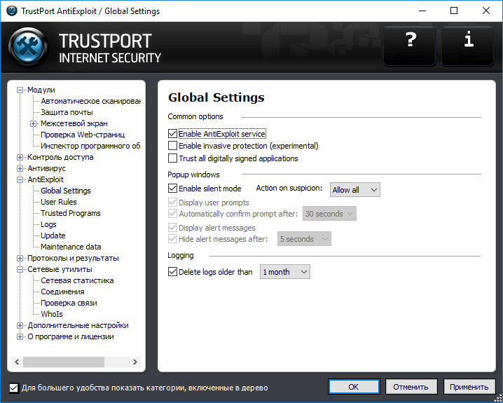Collapse the Модули tree node
The image size is (503, 403).
[x=20, y=90]
